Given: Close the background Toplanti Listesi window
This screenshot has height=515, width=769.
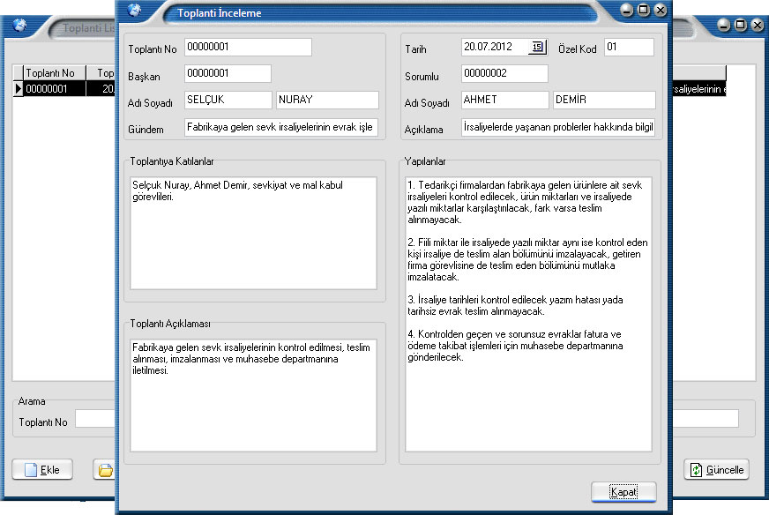Looking at the screenshot, I should 758,25.
